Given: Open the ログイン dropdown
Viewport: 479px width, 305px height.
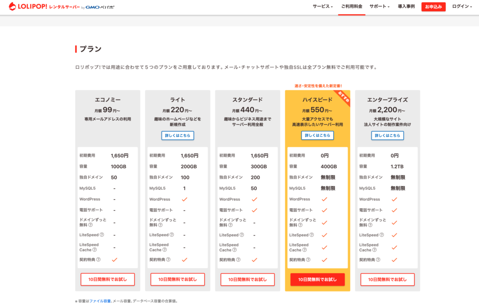Looking at the screenshot, I should click(x=462, y=7).
